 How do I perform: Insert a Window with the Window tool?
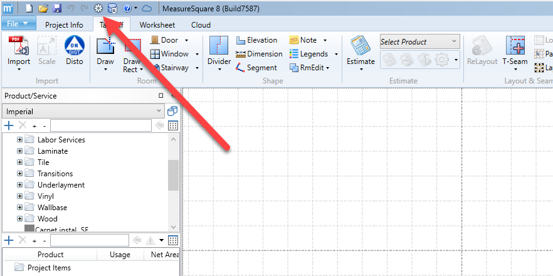tap(169, 54)
